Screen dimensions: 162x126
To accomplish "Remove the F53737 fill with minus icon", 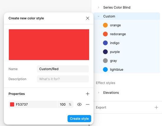I will [88, 104].
